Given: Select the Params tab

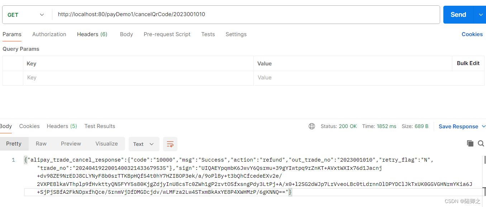Looking at the screenshot, I should coord(12,34).
